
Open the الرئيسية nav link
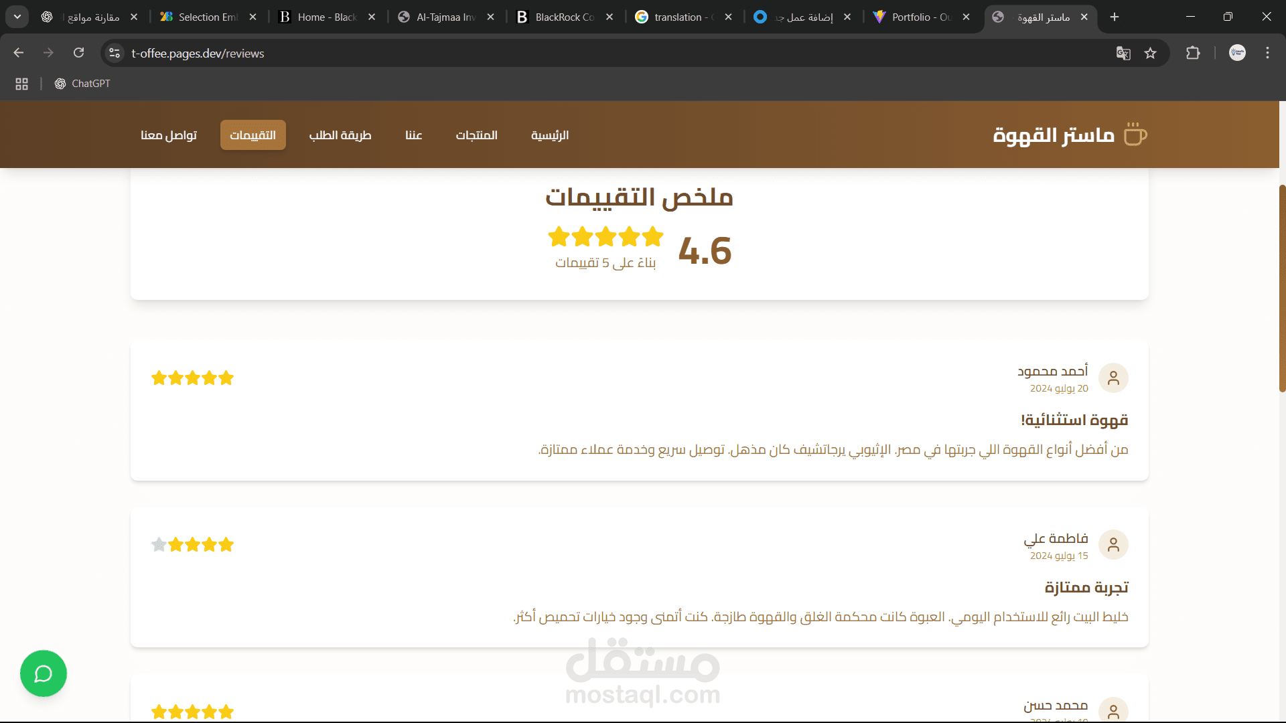pos(550,135)
